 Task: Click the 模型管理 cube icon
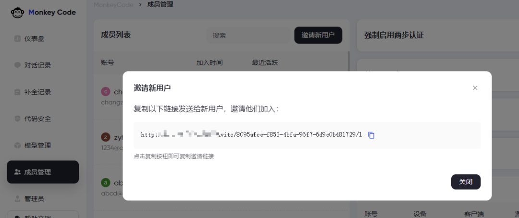click(x=18, y=146)
